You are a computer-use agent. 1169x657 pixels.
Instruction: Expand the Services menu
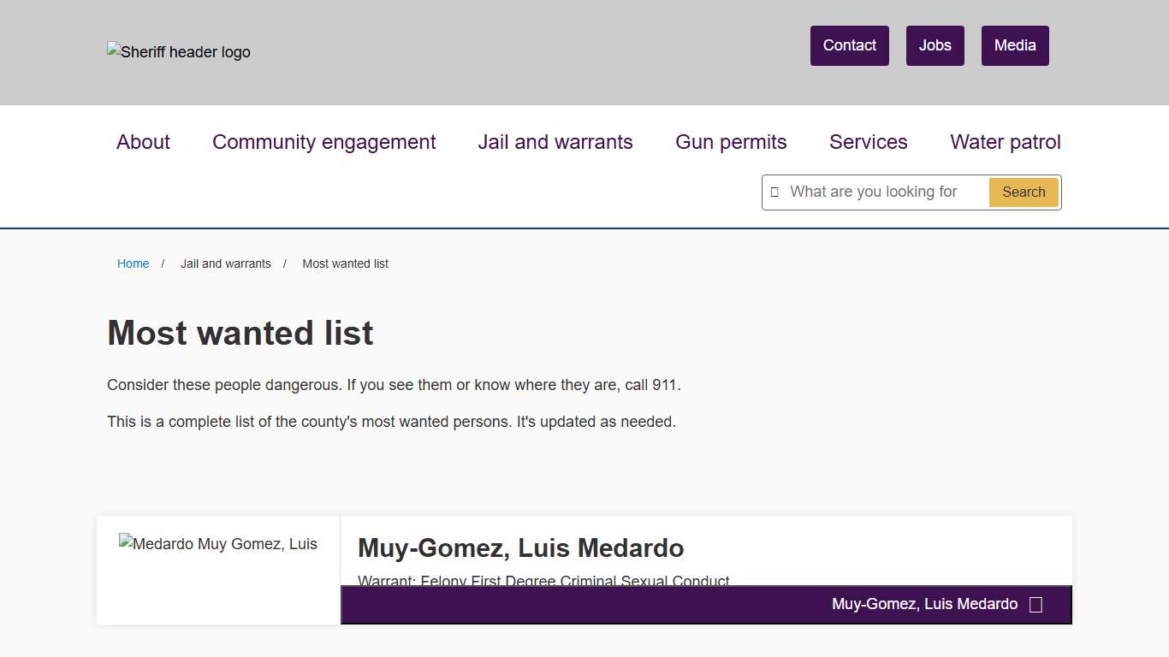tap(868, 142)
